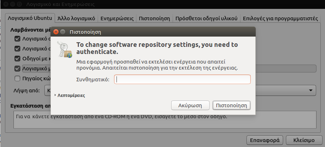Open the Ενημερώσεις tab

(x=117, y=18)
